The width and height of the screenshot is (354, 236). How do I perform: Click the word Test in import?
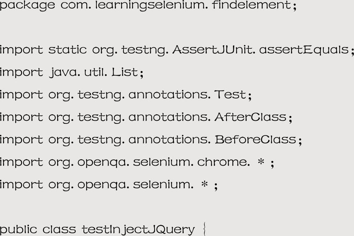(230, 94)
